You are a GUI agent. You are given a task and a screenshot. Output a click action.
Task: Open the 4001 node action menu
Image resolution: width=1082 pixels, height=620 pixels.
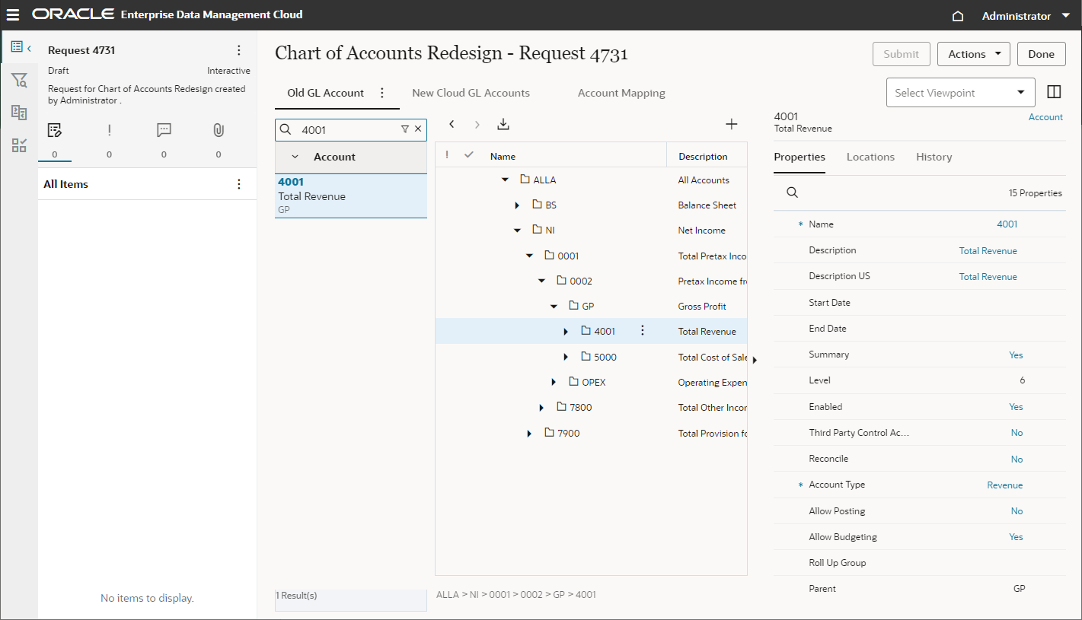tap(643, 330)
